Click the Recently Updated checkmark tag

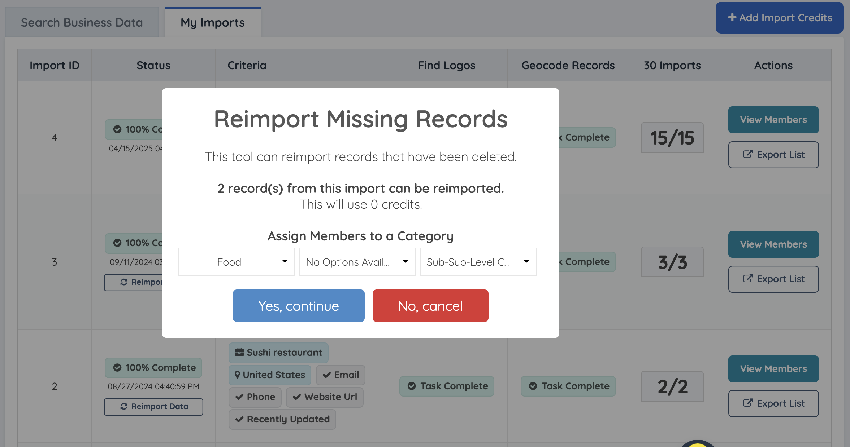click(x=282, y=419)
